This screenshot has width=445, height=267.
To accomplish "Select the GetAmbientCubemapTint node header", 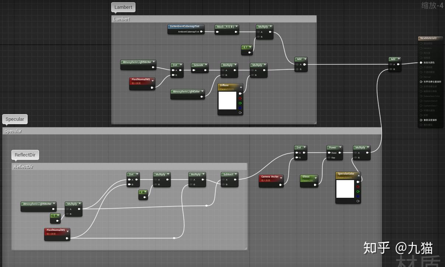I will [186, 27].
